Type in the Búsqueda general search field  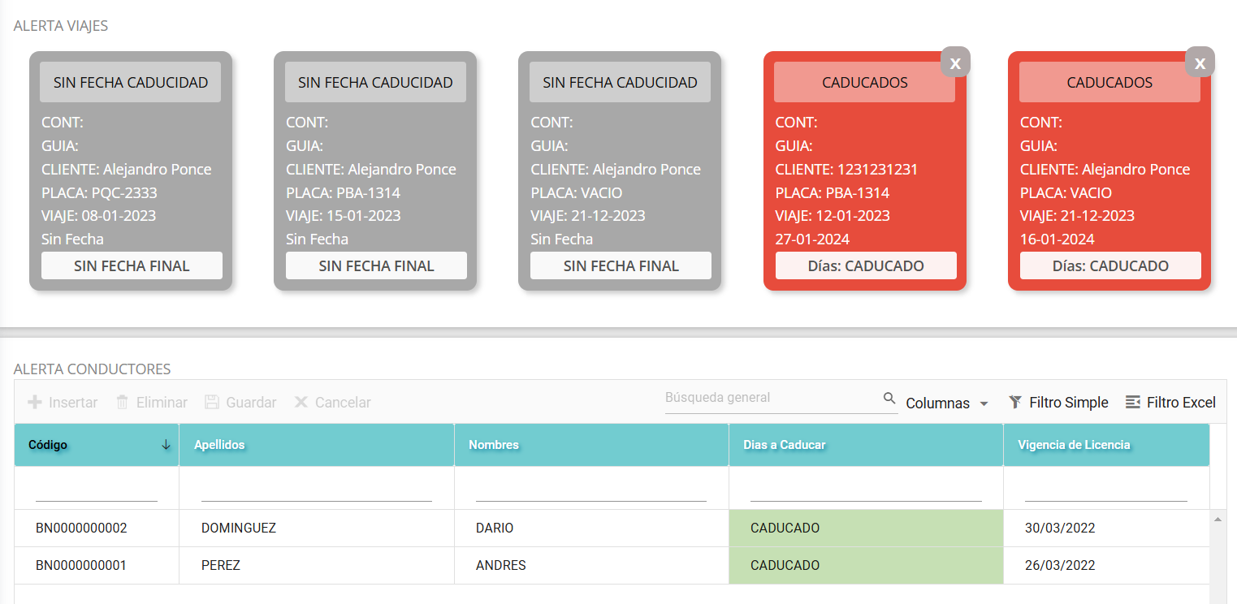click(x=772, y=399)
